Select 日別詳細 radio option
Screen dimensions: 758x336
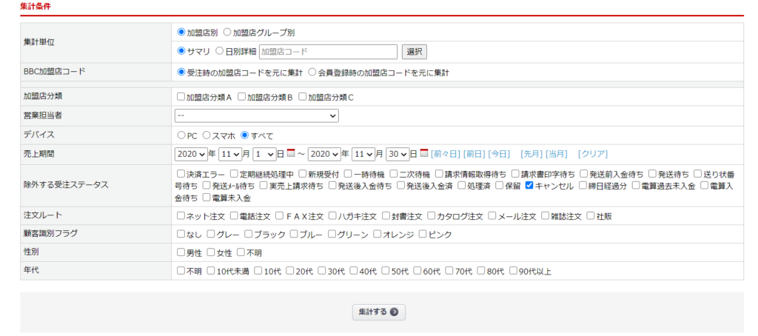(x=219, y=50)
